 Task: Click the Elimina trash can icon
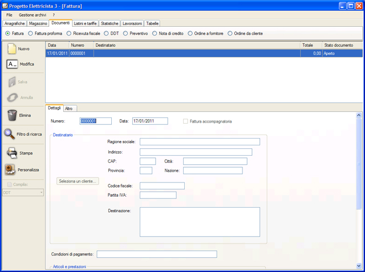point(12,115)
